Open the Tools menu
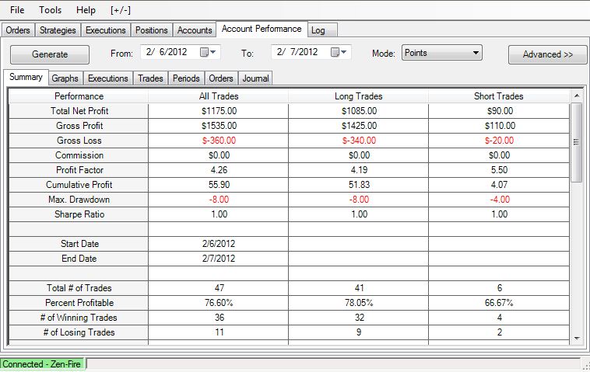This screenshot has height=372, width=590. (x=50, y=10)
